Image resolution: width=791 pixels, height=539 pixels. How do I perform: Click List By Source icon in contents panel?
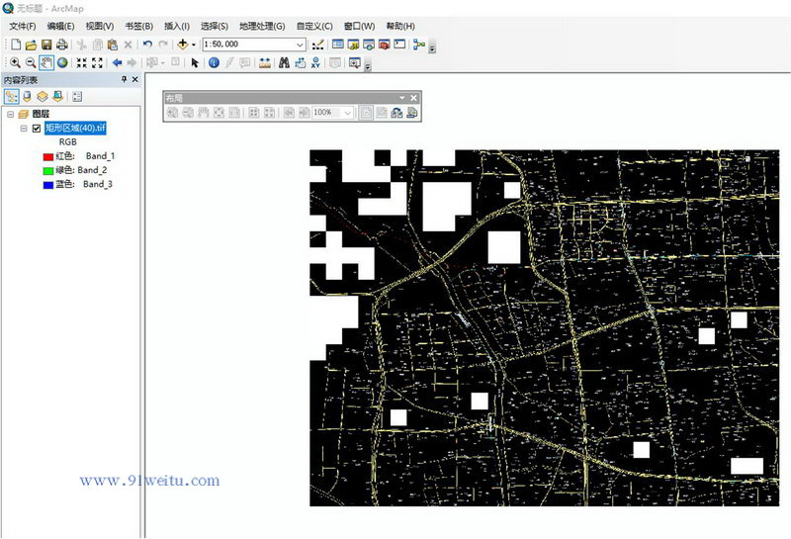tap(28, 96)
